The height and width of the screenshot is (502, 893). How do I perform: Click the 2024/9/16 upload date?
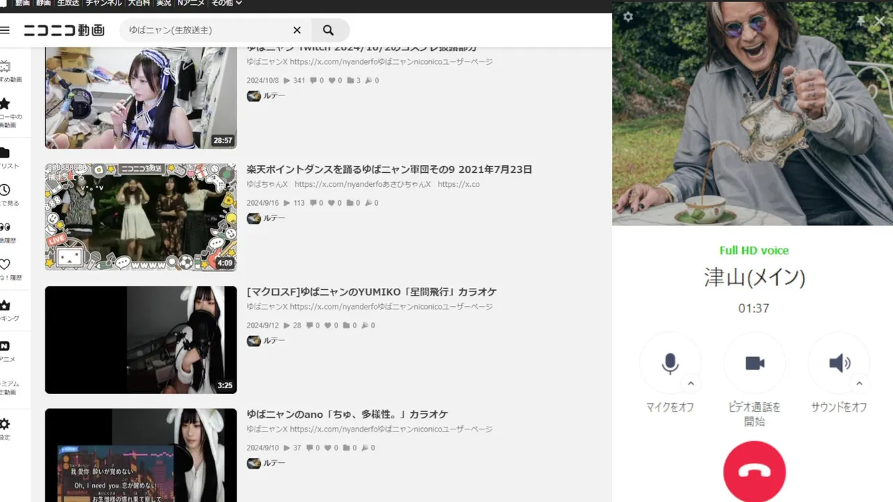262,203
